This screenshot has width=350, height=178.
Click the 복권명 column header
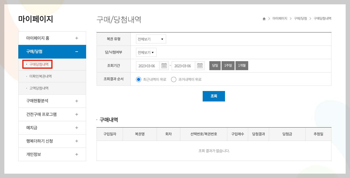click(x=140, y=134)
